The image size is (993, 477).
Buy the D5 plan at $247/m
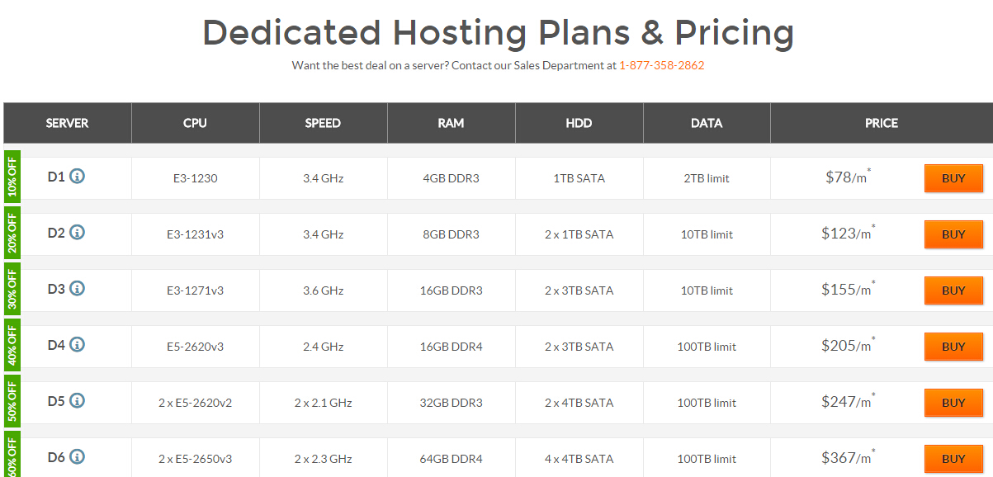point(953,403)
